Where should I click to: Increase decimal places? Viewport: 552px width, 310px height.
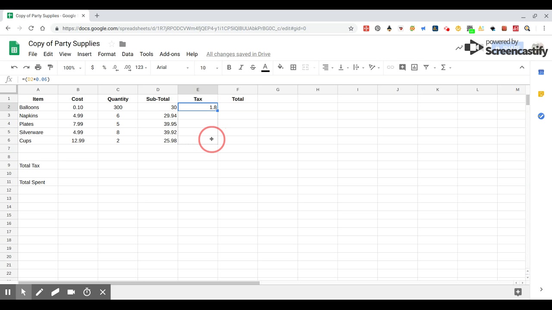coord(127,68)
